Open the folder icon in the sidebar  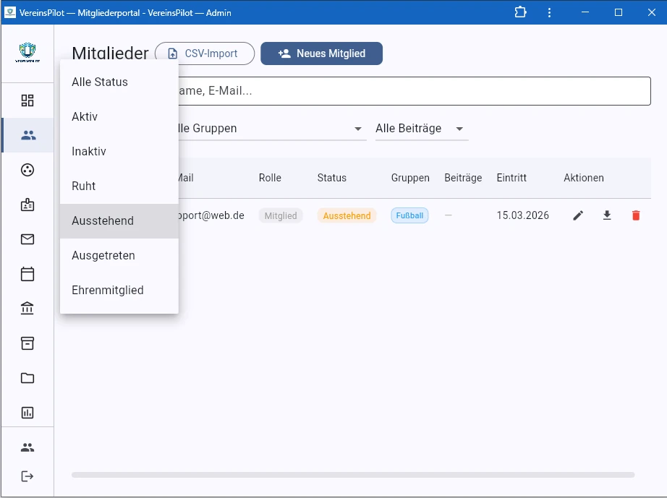(x=27, y=378)
